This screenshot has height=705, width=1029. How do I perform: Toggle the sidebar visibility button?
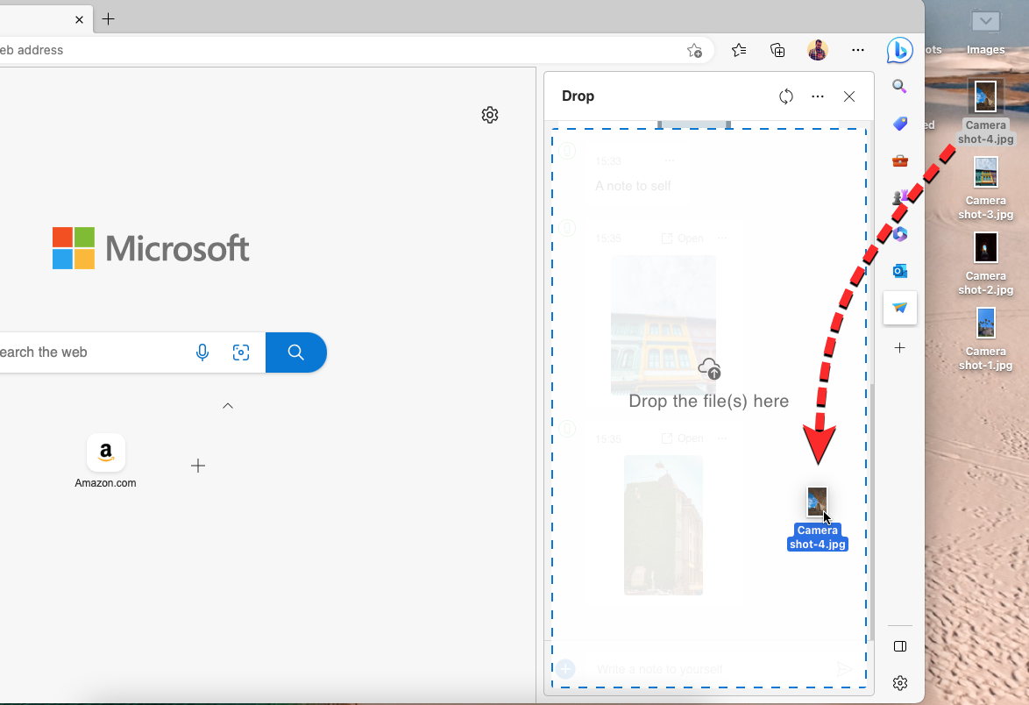(x=899, y=646)
